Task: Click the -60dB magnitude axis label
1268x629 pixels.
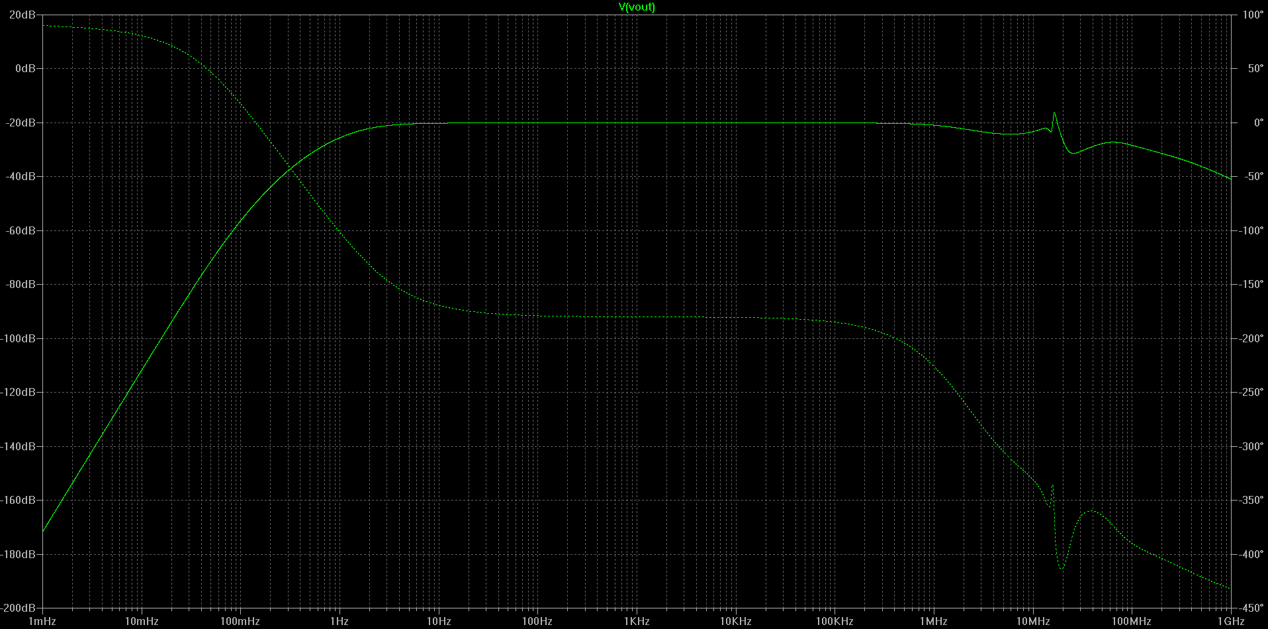Action: pos(22,230)
